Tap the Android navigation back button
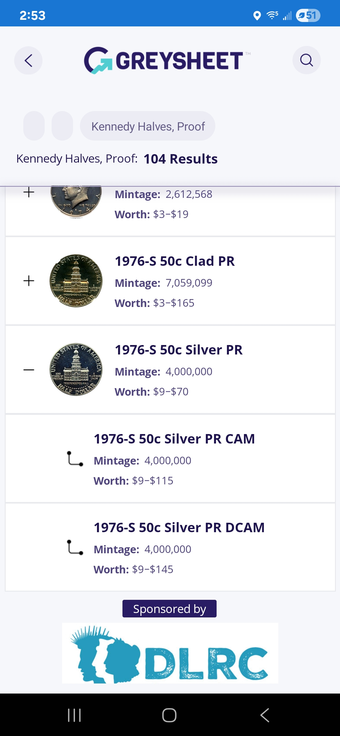 pyautogui.click(x=265, y=715)
